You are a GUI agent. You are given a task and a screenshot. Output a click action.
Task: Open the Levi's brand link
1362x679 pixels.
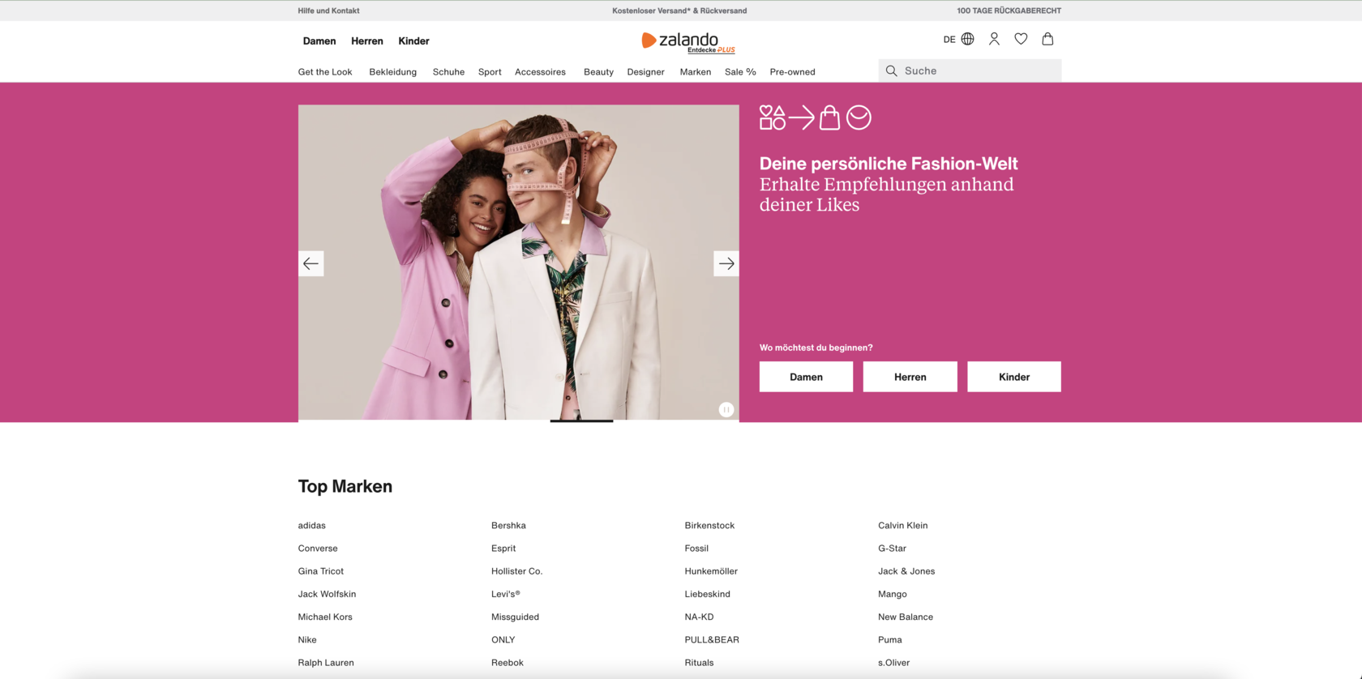coord(506,594)
